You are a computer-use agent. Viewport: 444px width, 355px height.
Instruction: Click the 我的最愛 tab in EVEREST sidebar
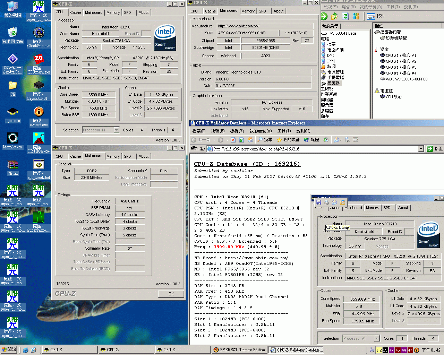click(x=330, y=26)
